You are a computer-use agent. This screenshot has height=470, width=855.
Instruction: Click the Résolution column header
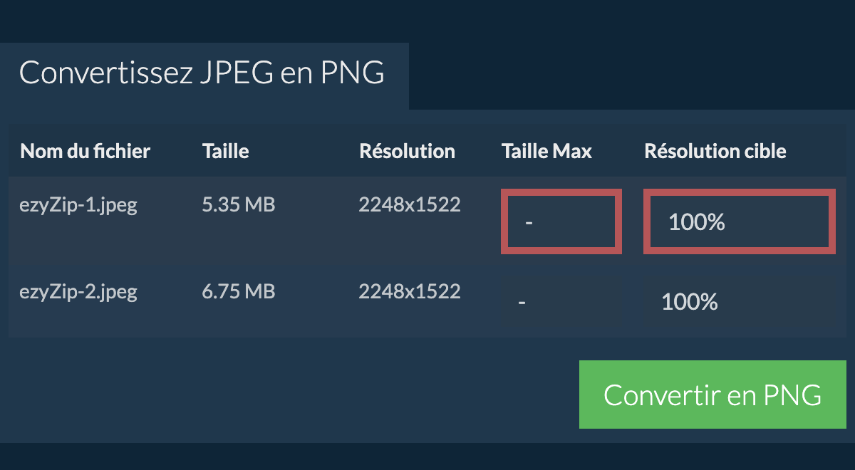pyautogui.click(x=407, y=151)
